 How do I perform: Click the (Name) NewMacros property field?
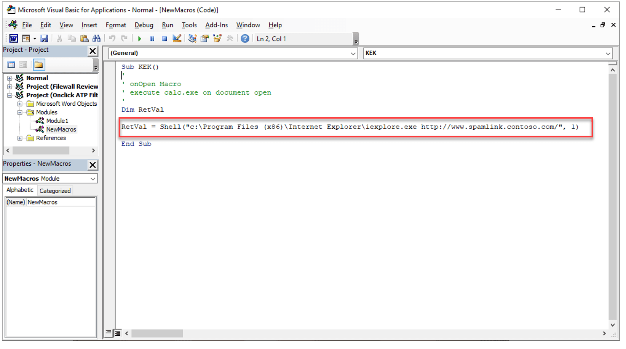51,202
